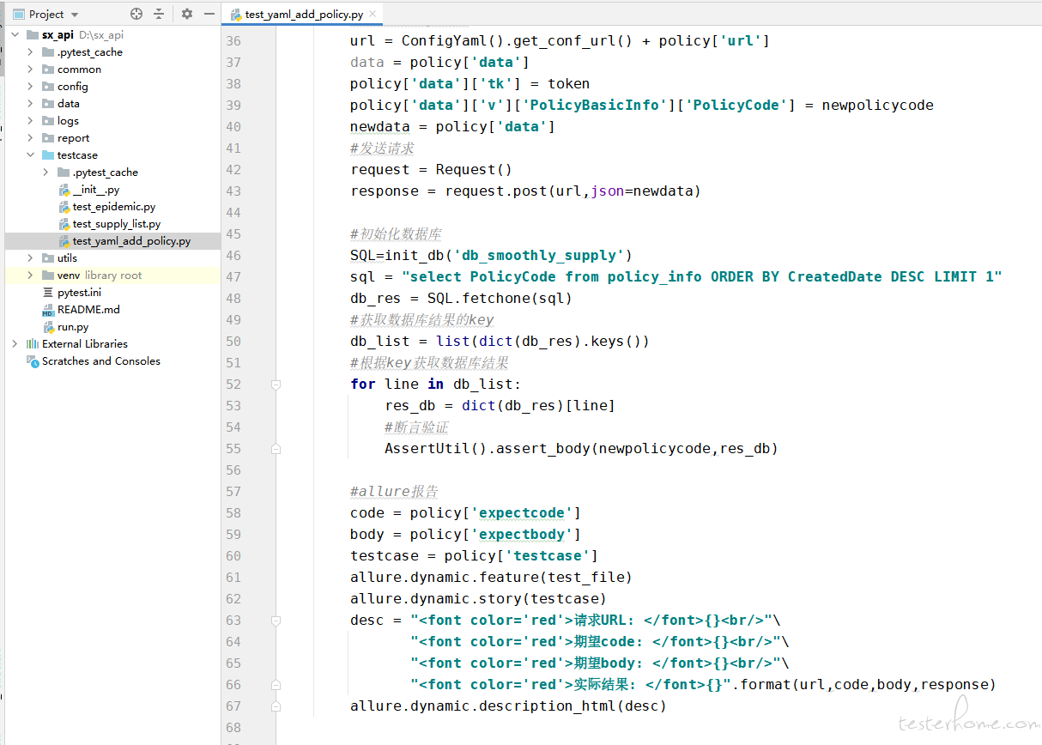1042x745 pixels.
Task: Expand the data folder arrow
Action: [30, 104]
